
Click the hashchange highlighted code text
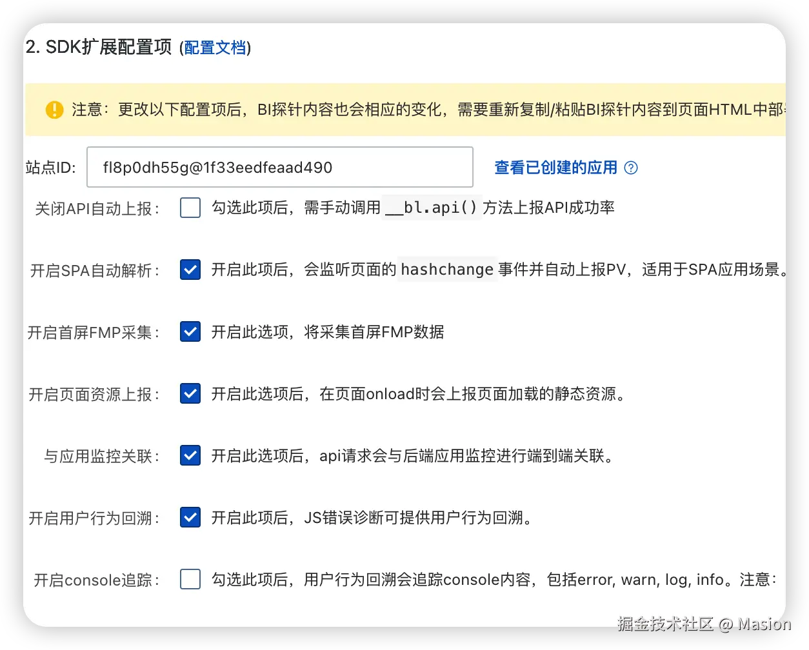point(446,270)
